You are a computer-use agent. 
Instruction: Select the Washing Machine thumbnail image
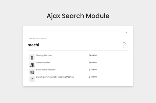[32, 79]
